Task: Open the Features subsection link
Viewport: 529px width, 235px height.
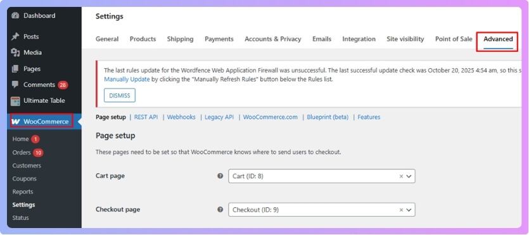Action: pos(369,117)
